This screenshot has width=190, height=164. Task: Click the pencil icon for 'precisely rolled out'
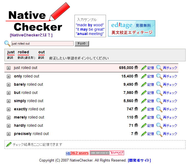click(x=144, y=134)
